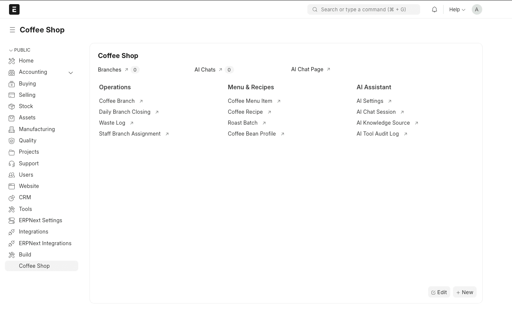Screen dimensions: 512x322
Task: Click the arrow beside Roast Batch
Action: (264, 123)
